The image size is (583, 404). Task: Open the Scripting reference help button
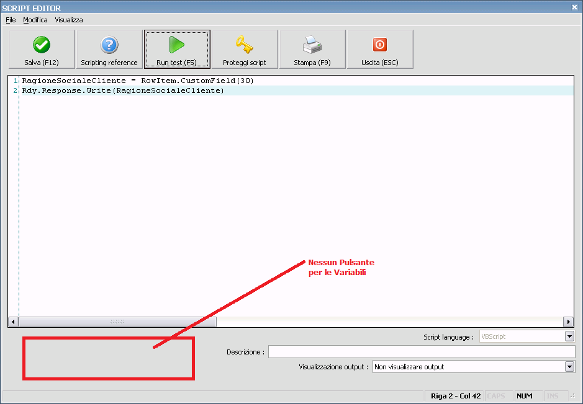pos(109,50)
